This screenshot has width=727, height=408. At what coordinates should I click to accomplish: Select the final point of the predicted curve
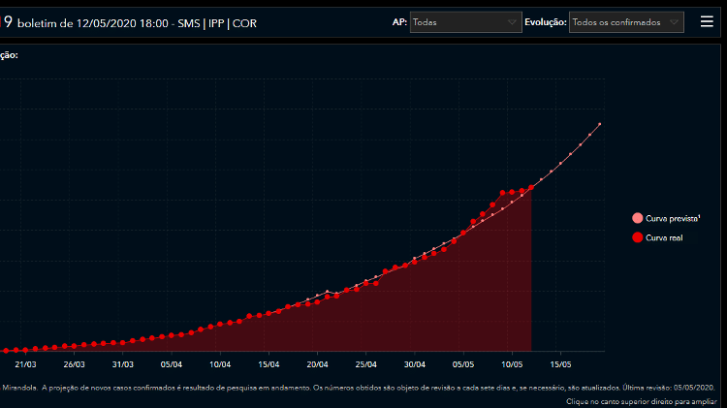pyautogui.click(x=600, y=124)
